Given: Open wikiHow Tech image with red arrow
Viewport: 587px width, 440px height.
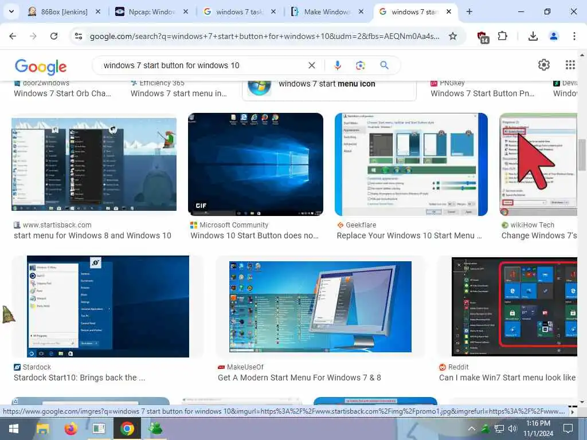Looking at the screenshot, I should (538, 164).
